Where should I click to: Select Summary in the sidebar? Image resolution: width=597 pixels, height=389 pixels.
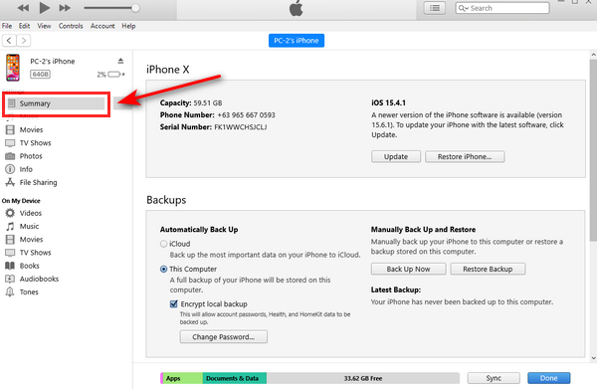[56, 103]
